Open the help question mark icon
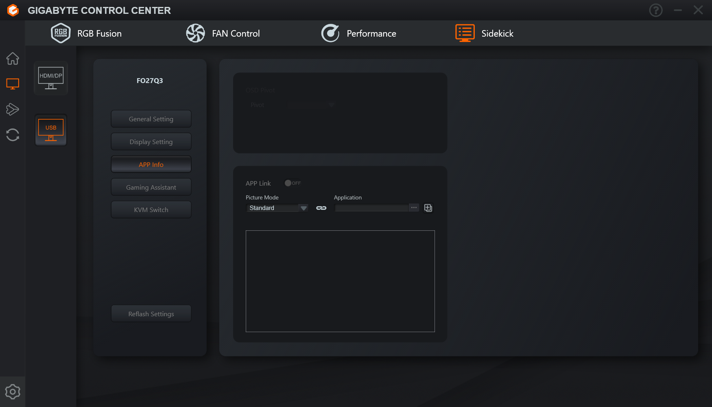The height and width of the screenshot is (407, 712). (x=656, y=10)
